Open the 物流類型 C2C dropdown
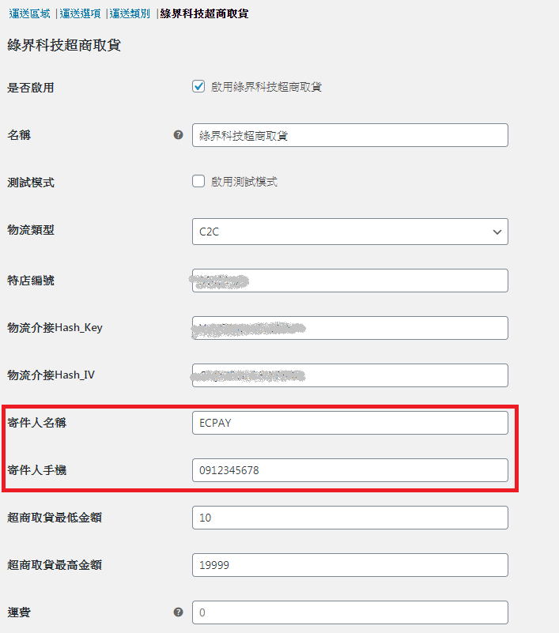Viewport: 559px width, 633px height. [349, 232]
